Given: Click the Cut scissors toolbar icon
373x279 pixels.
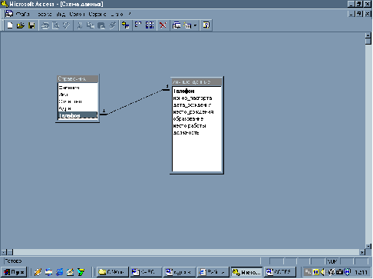Looking at the screenshot, I should 80,25.
